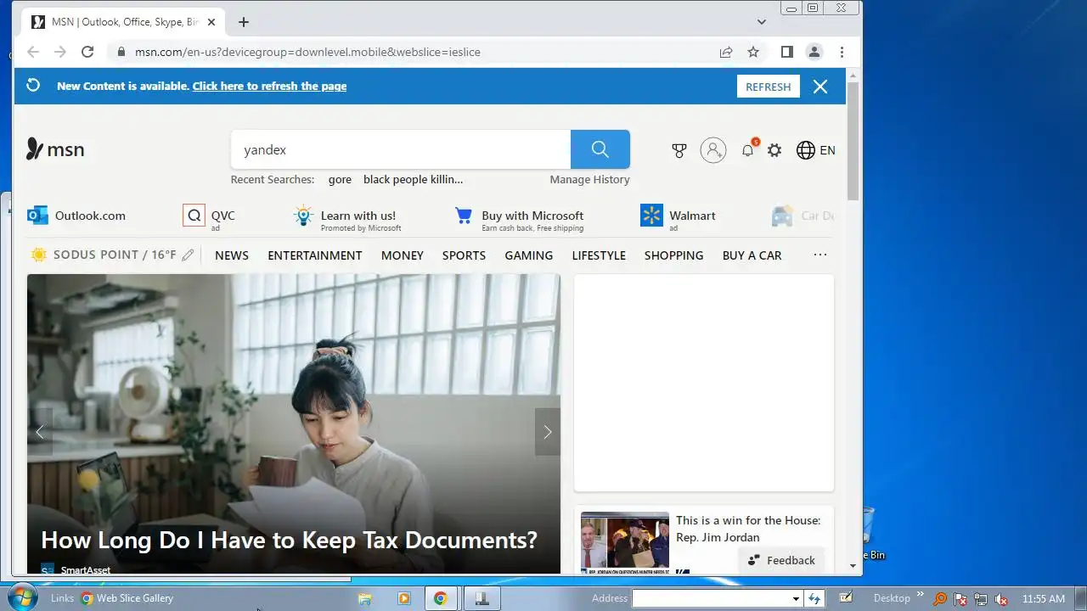The image size is (1087, 611).
Task: Open the Tax Documents headline
Action: (289, 540)
